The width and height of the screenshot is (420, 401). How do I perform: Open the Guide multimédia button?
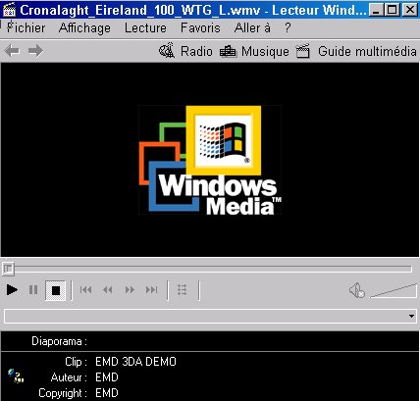click(x=356, y=51)
